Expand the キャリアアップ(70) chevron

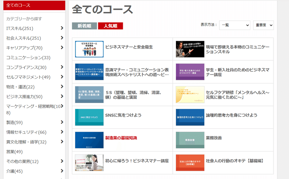(x=62, y=48)
